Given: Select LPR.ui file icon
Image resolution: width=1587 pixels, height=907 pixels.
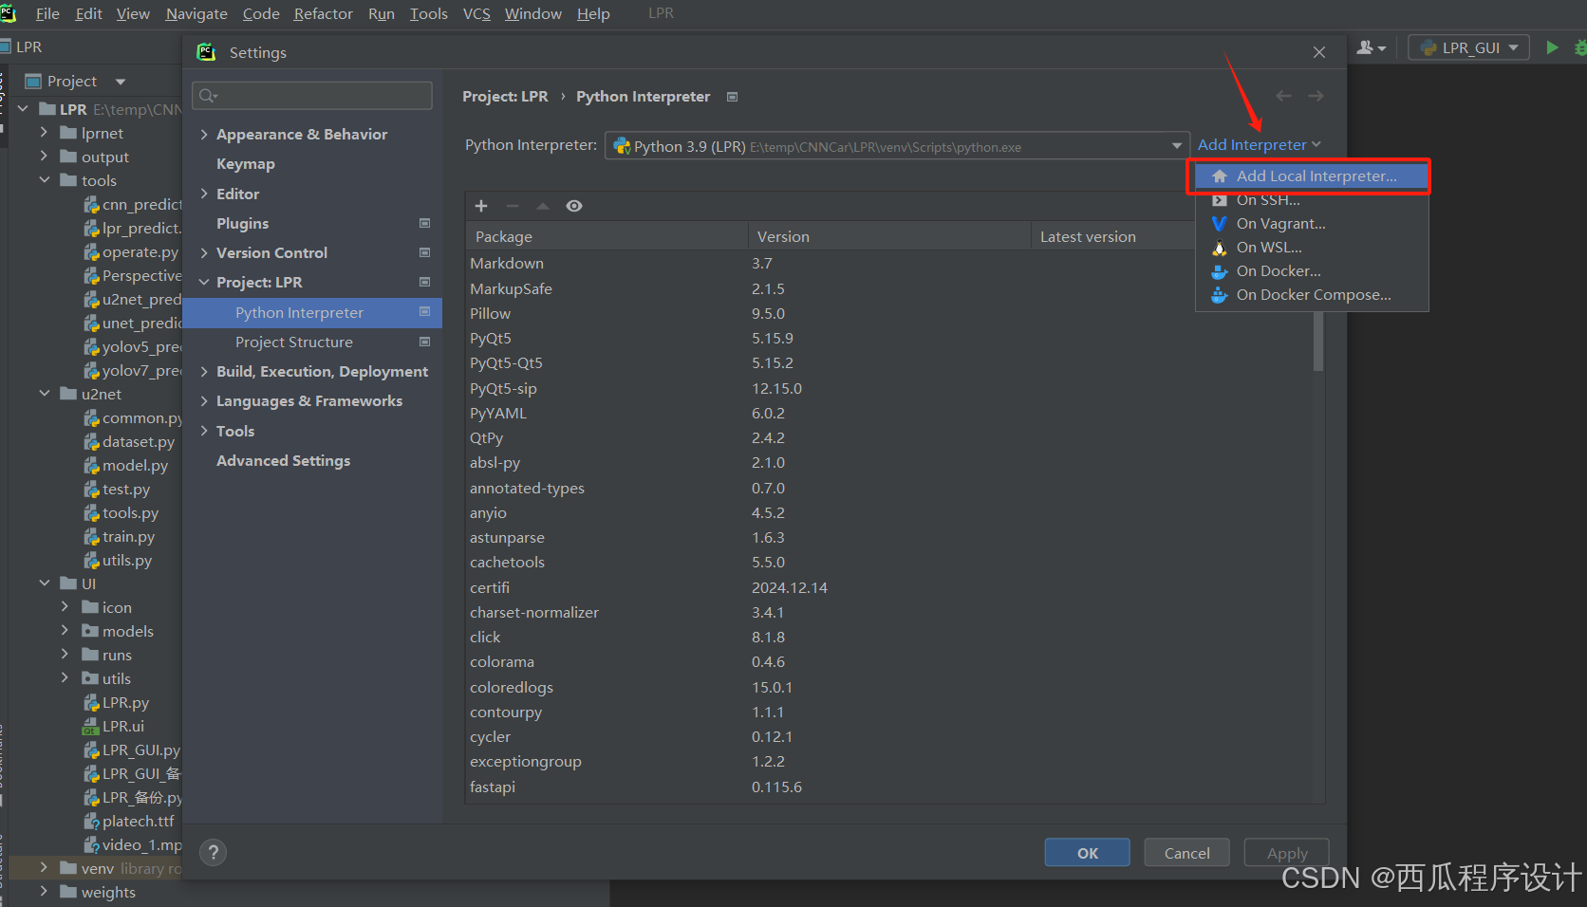Looking at the screenshot, I should (91, 727).
